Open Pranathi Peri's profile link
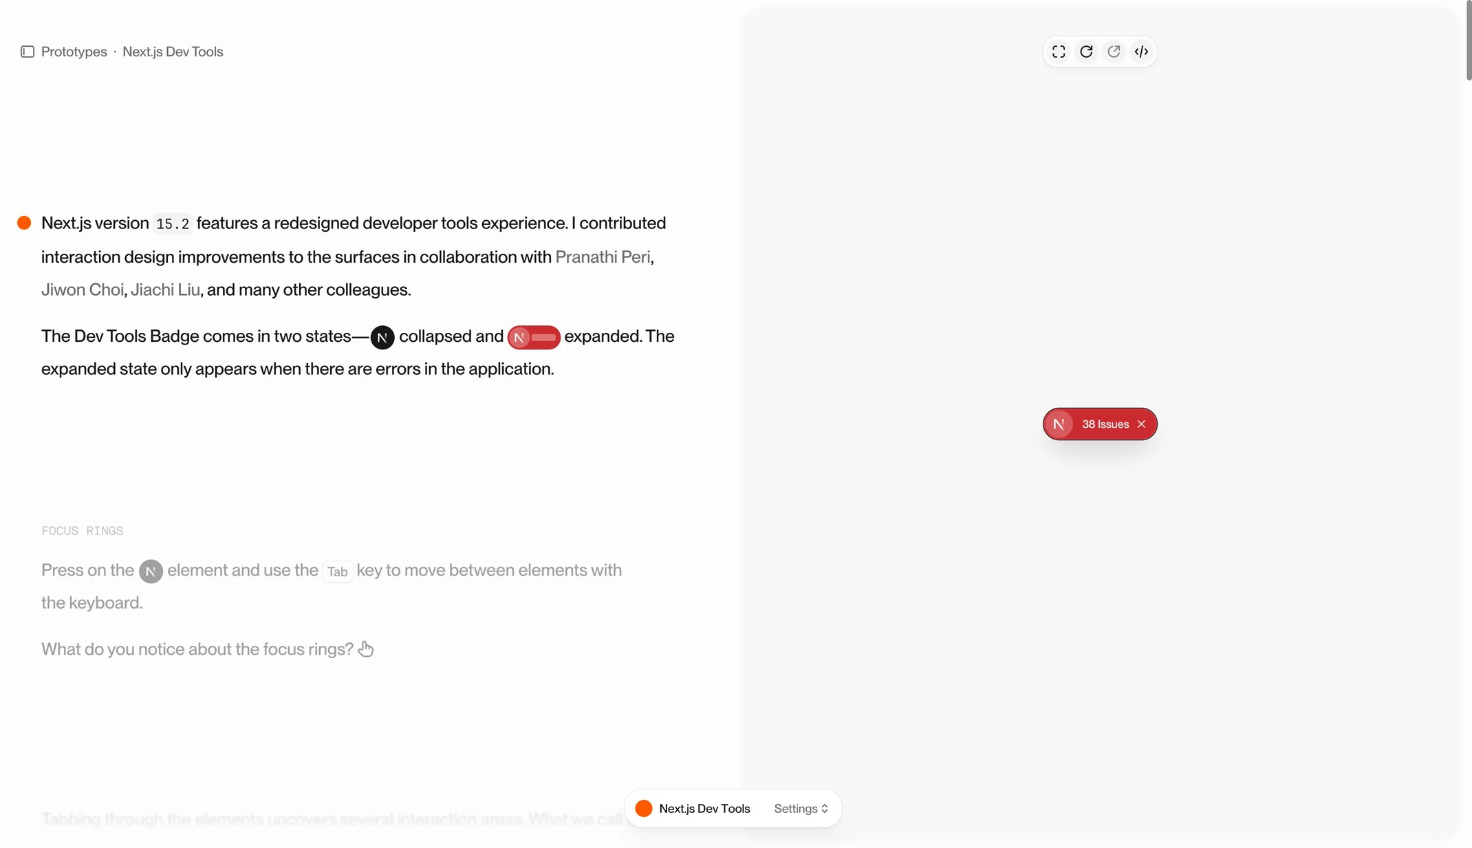Image resolution: width=1472 pixels, height=848 pixels. pos(603,257)
